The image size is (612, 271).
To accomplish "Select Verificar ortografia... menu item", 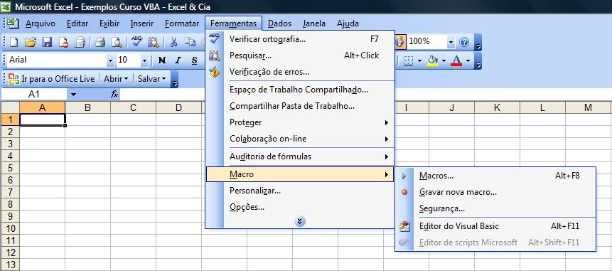I will [300, 39].
